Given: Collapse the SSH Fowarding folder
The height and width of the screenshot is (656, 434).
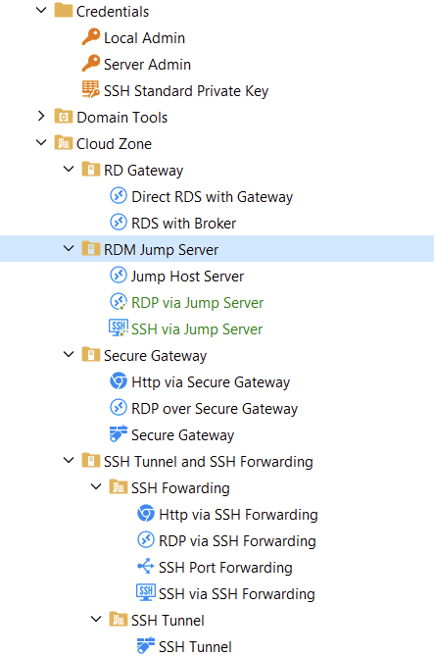Looking at the screenshot, I should coord(96,486).
